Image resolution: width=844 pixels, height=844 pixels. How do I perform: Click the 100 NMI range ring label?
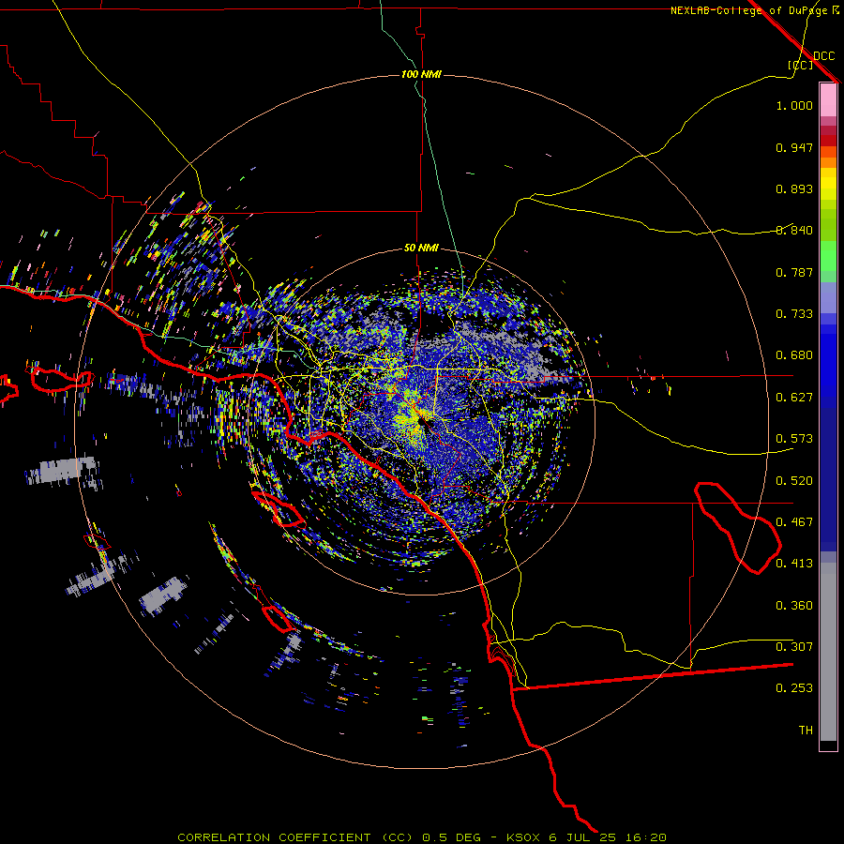[x=421, y=74]
